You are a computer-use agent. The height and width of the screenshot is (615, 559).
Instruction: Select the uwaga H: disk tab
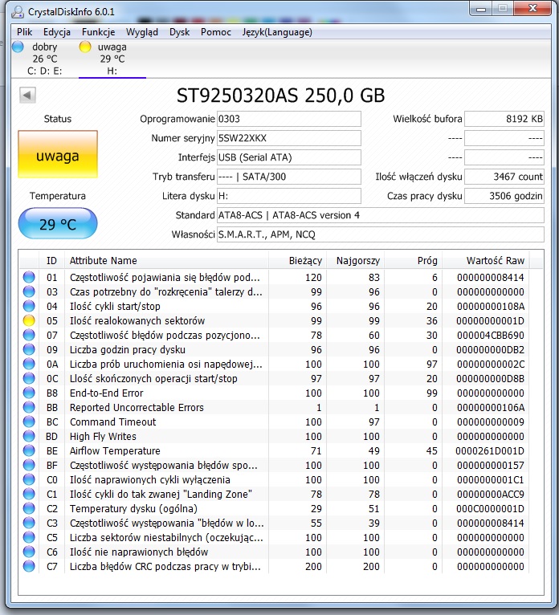112,59
